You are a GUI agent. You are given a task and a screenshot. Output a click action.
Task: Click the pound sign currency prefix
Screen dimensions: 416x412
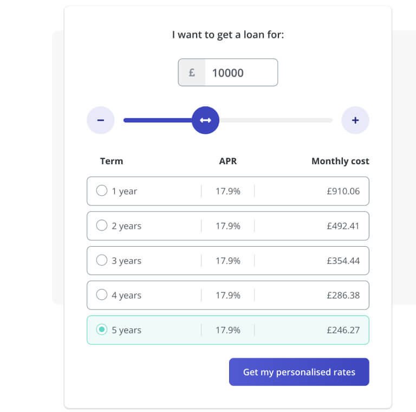point(192,73)
